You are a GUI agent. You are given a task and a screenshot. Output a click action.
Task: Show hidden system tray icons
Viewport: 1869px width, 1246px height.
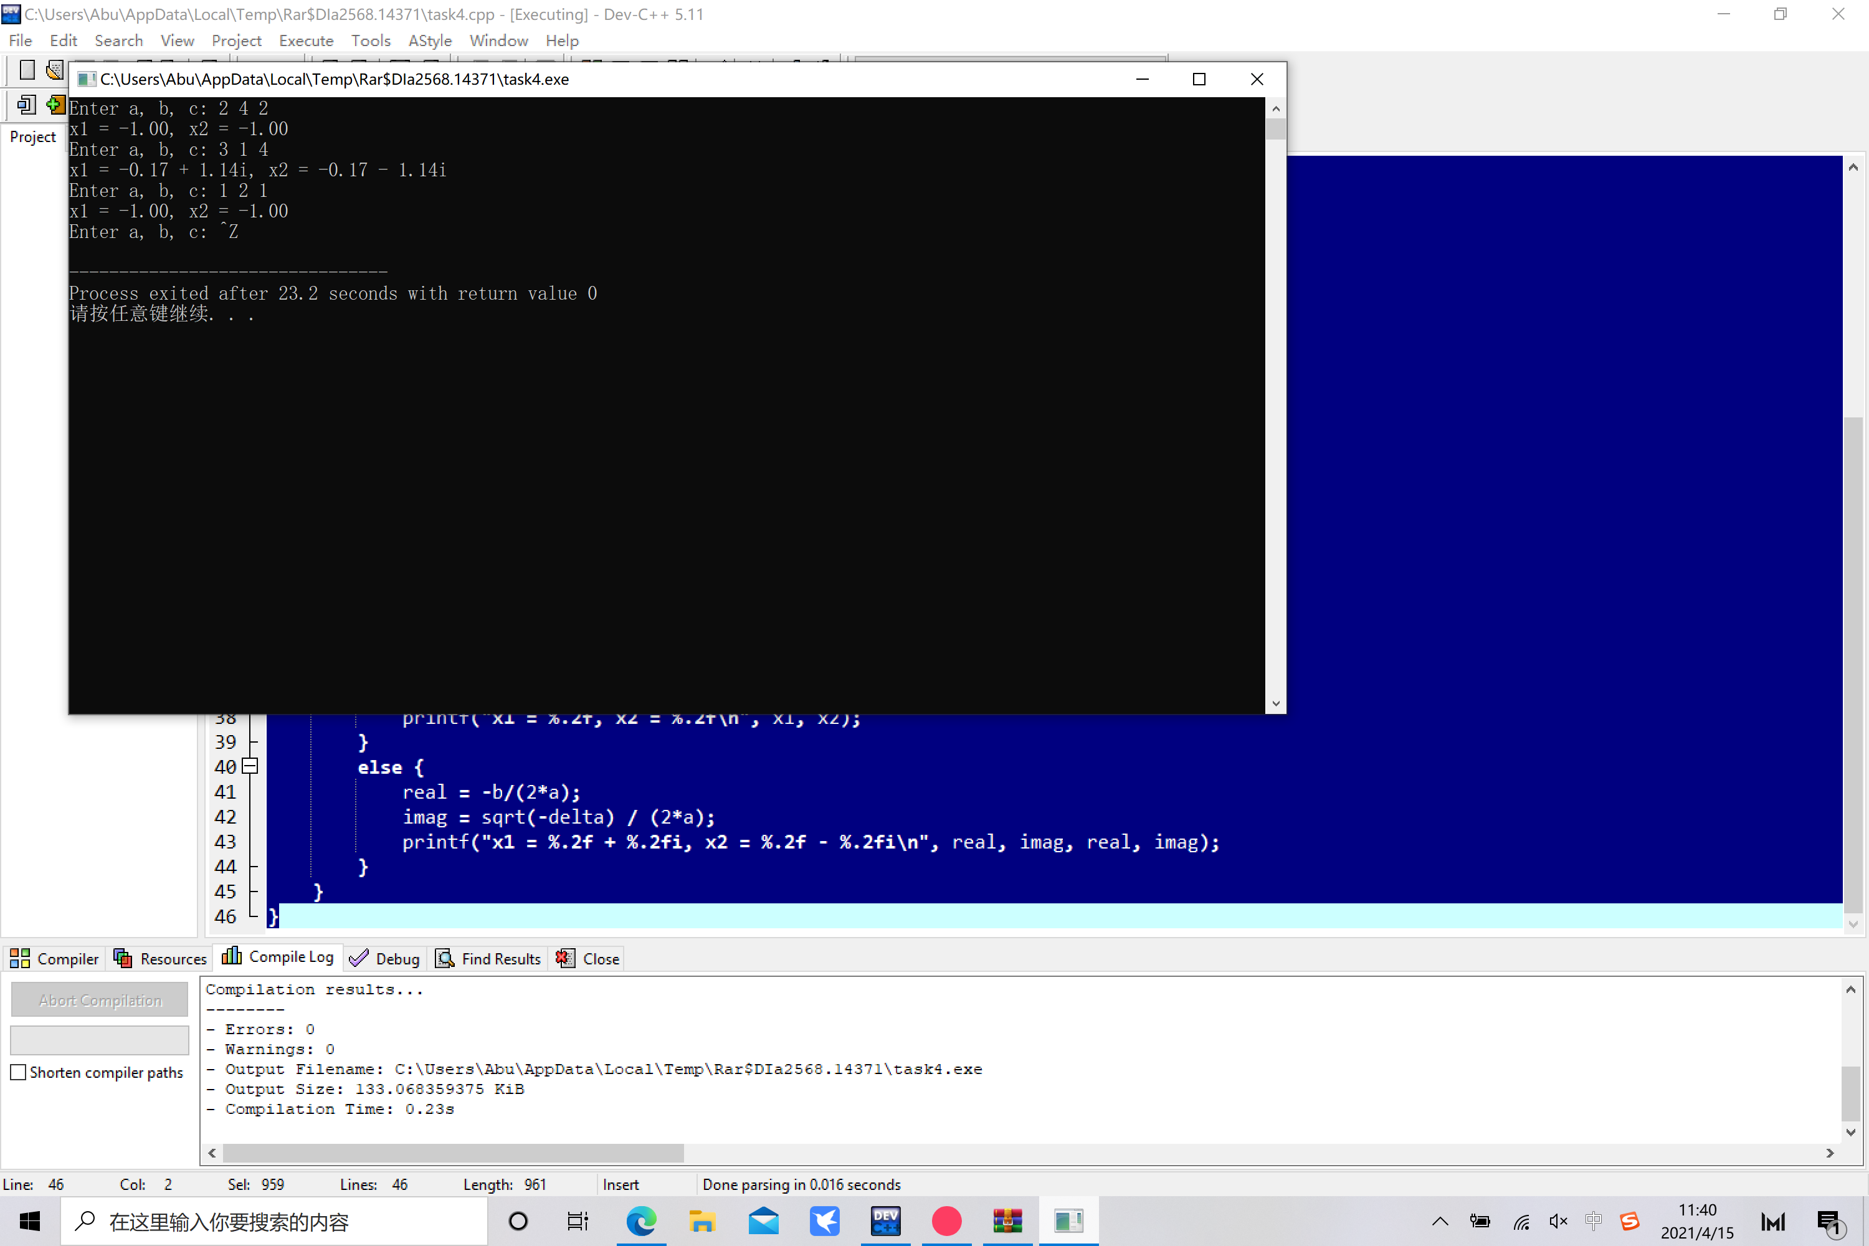[x=1440, y=1220]
